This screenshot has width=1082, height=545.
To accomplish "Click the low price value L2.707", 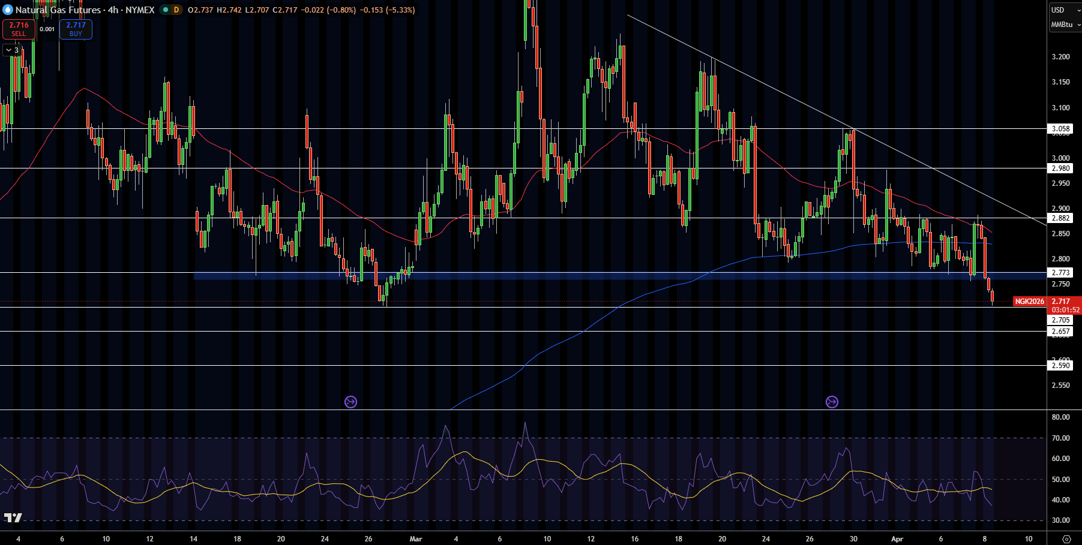I will pos(257,10).
